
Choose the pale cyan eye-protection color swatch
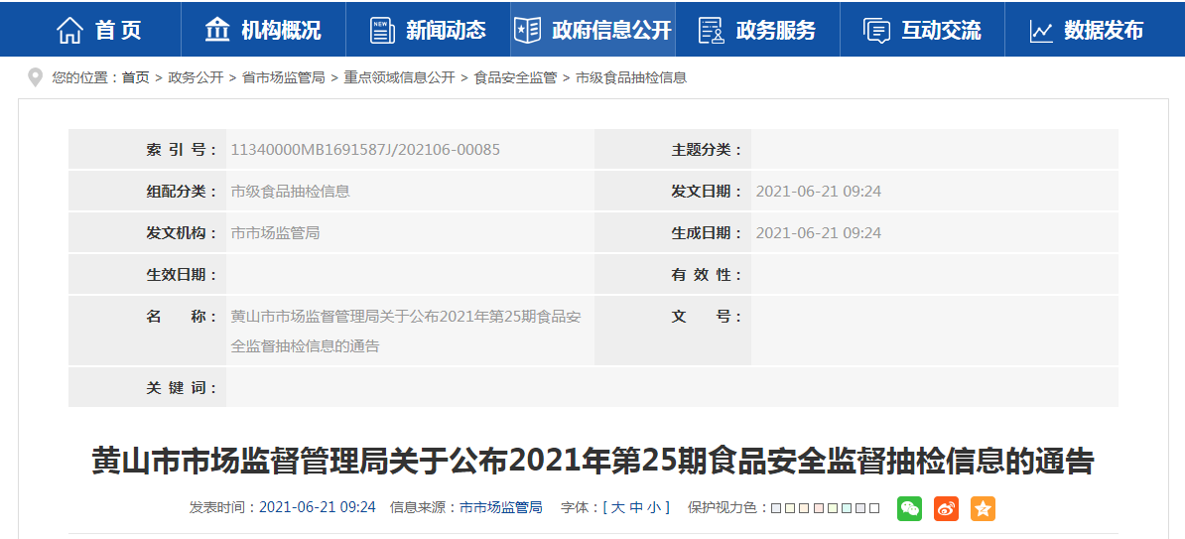pyautogui.click(x=847, y=508)
